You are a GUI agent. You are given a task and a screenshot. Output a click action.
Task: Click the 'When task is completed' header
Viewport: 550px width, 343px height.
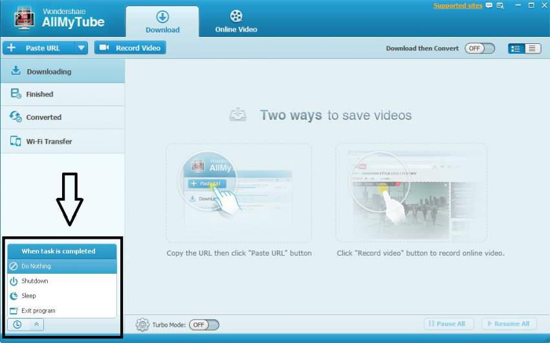coord(62,251)
